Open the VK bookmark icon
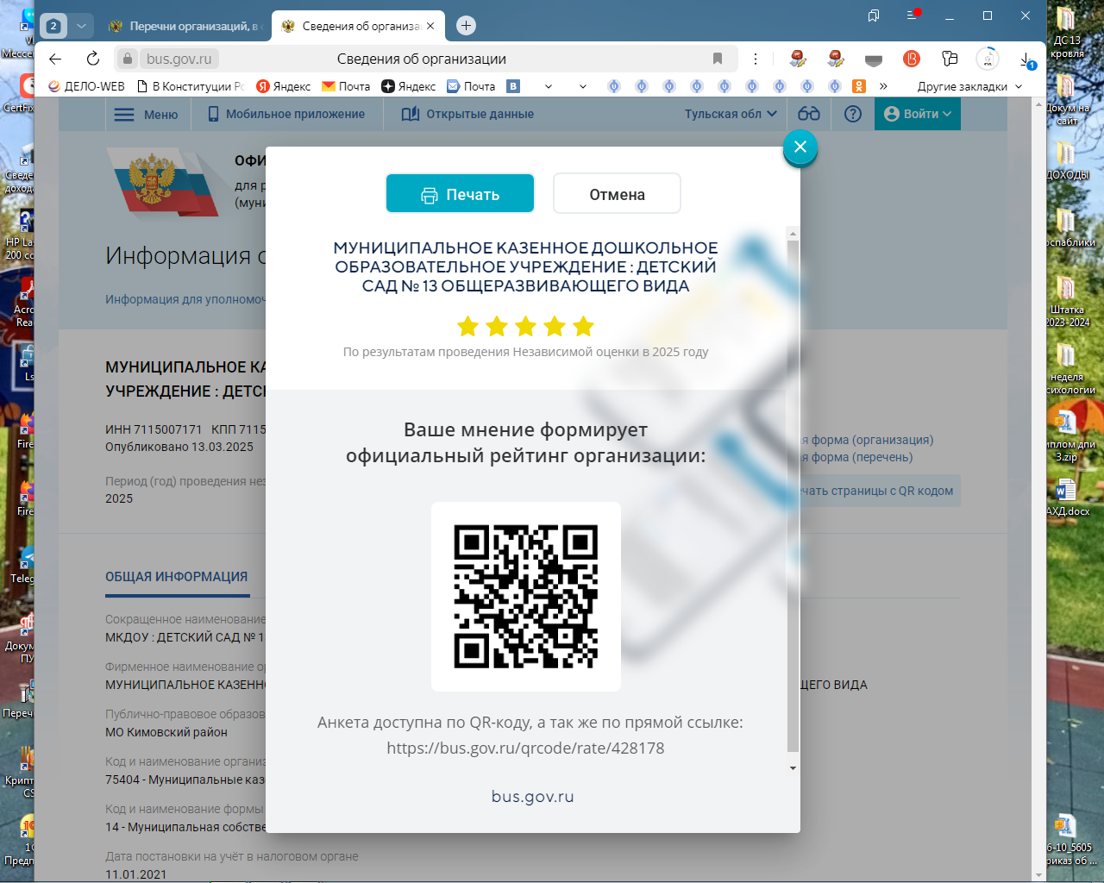The image size is (1104, 883). pyautogui.click(x=513, y=86)
